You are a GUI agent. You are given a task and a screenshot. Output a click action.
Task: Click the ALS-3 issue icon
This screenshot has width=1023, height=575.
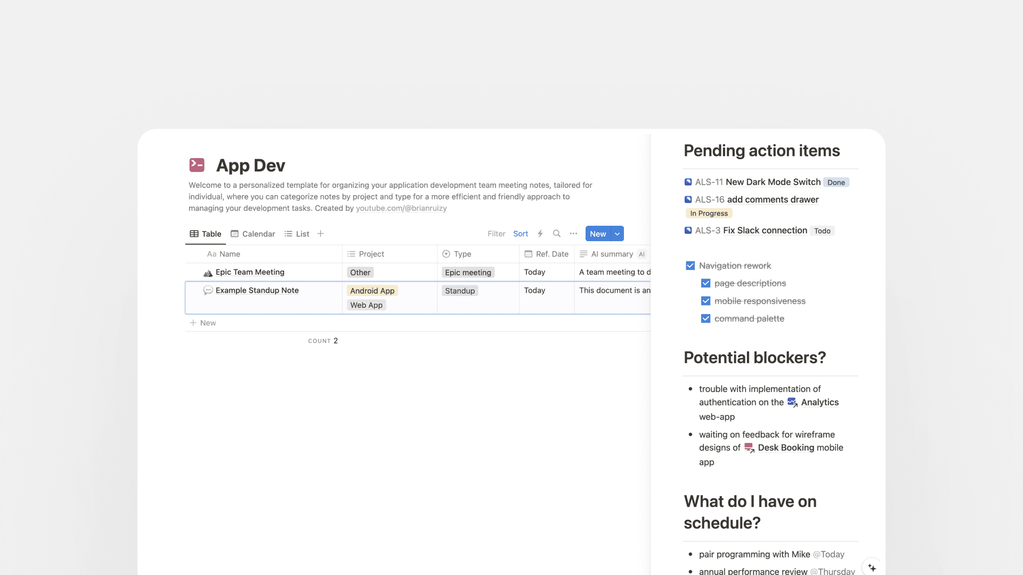click(x=688, y=231)
